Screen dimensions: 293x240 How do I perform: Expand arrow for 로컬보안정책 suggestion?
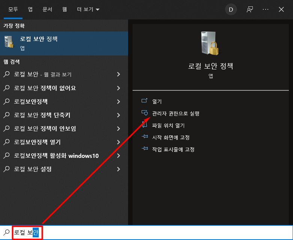[118, 102]
